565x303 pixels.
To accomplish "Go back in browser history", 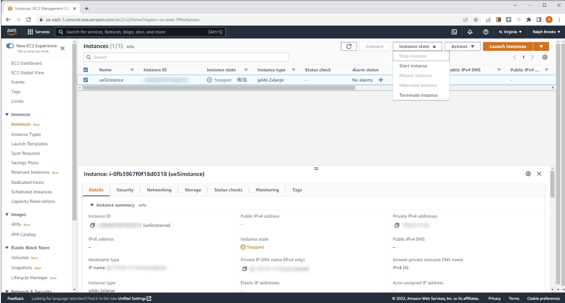I will 8,20.
